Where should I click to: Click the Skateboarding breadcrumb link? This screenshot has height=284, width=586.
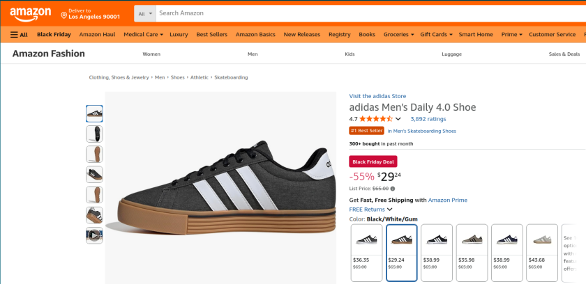click(x=231, y=77)
